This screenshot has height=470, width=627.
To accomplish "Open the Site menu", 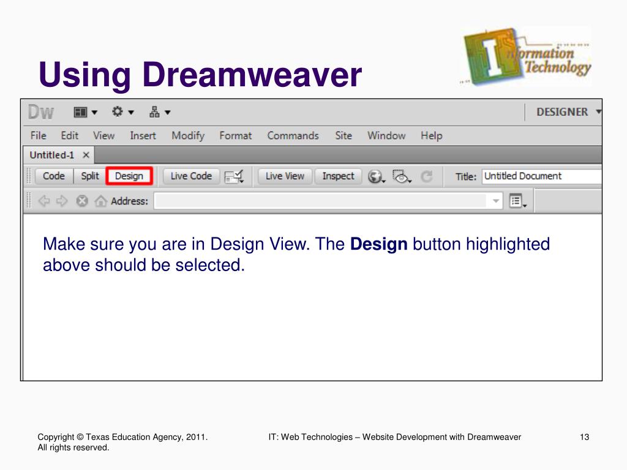I will pyautogui.click(x=344, y=136).
